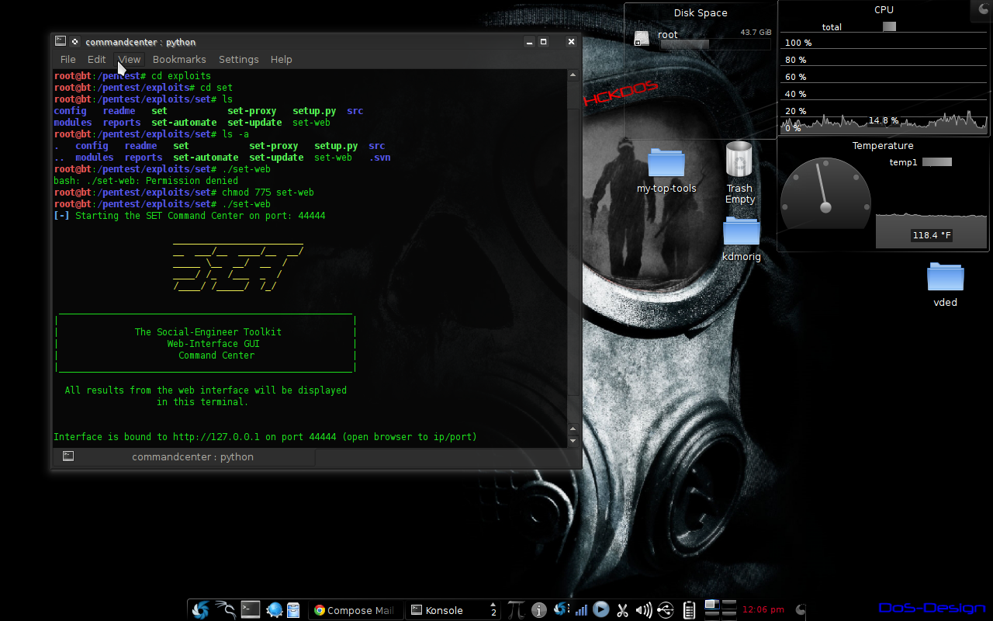993x621 pixels.
Task: Click the root drive icon in Disk Space
Action: pyautogui.click(x=642, y=38)
